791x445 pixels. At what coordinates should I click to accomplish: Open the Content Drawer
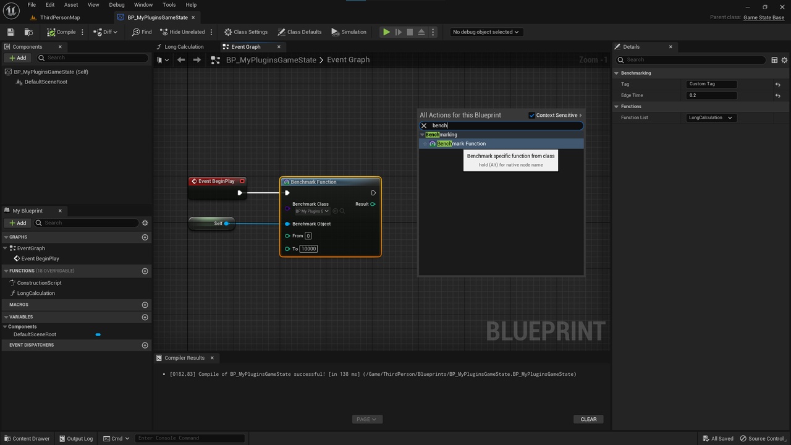tap(27, 439)
